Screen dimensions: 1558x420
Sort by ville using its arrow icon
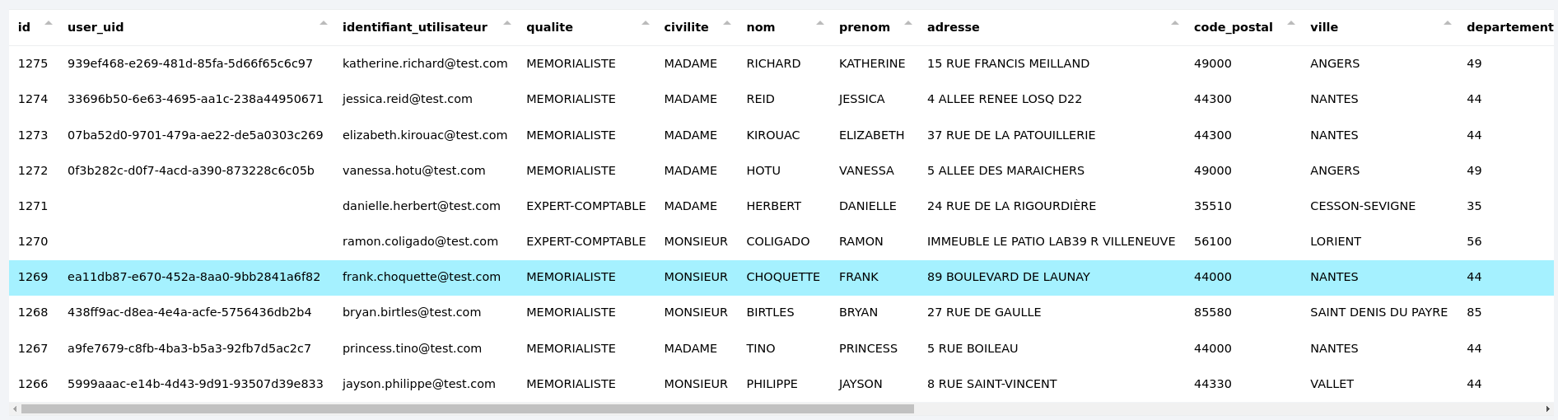[1448, 23]
